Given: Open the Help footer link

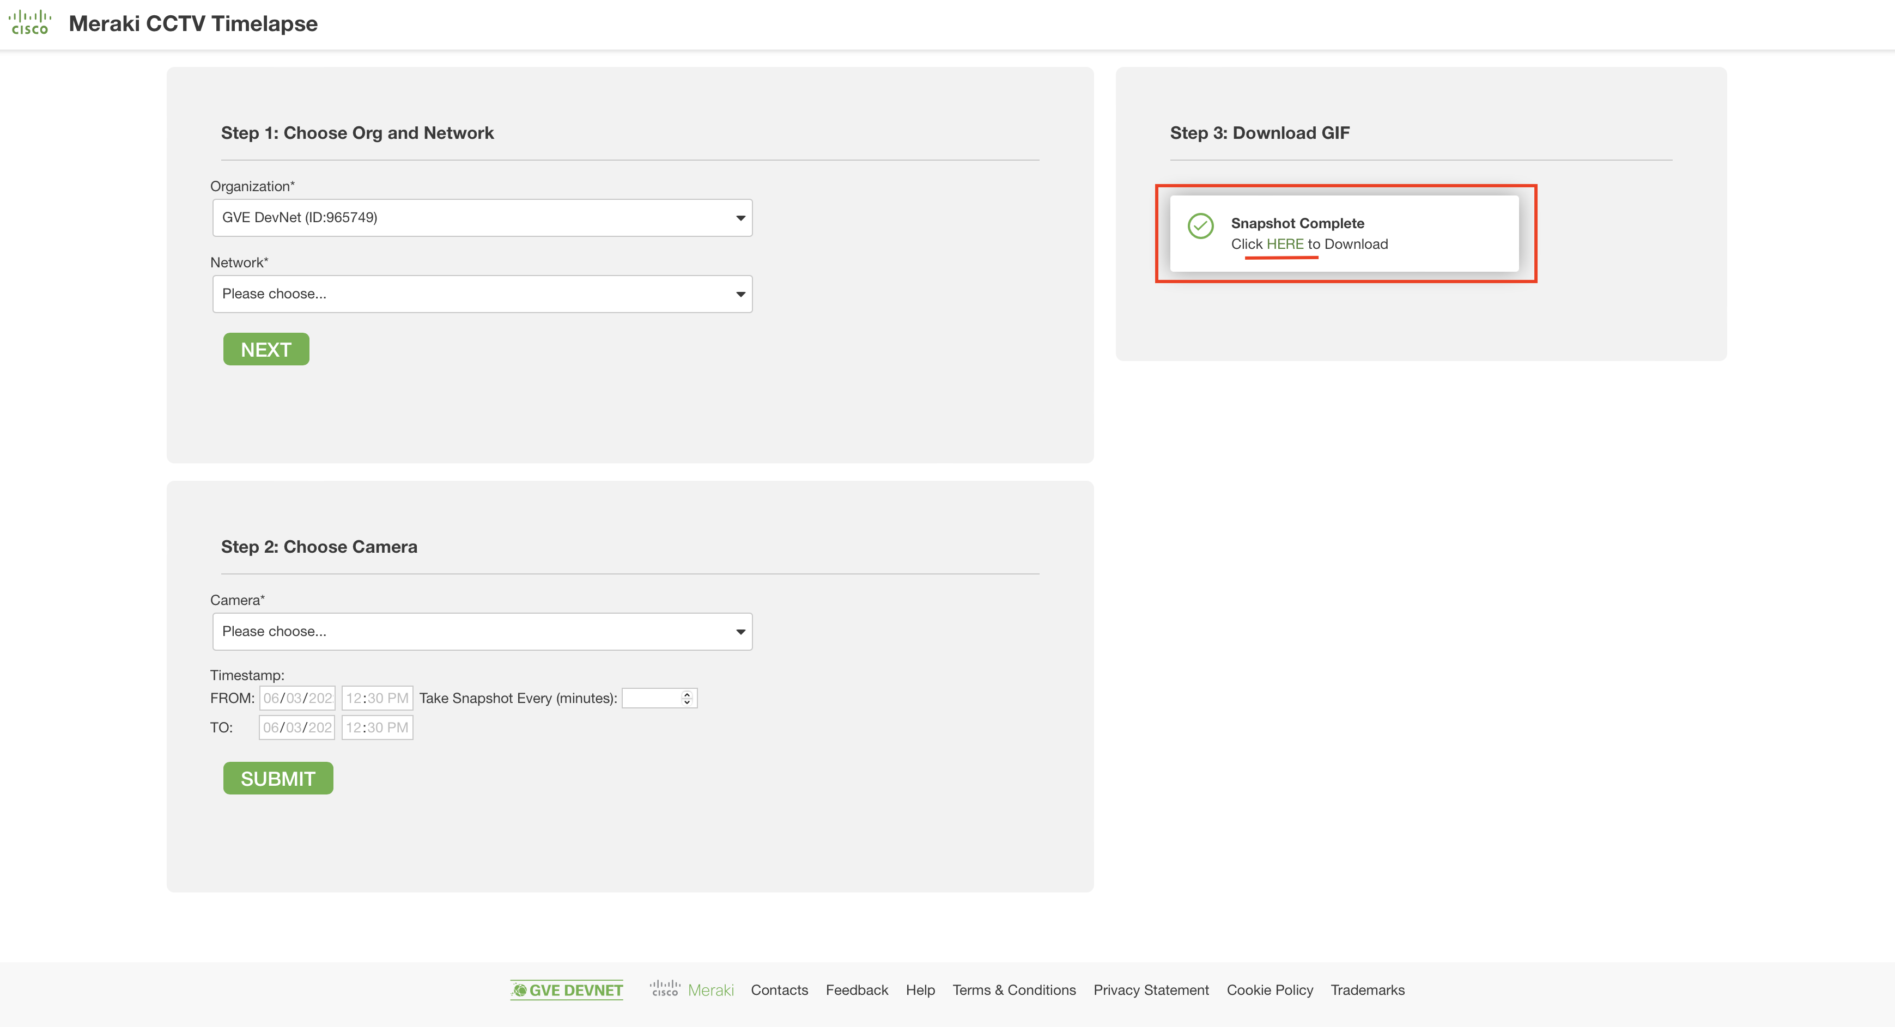Looking at the screenshot, I should pos(920,990).
